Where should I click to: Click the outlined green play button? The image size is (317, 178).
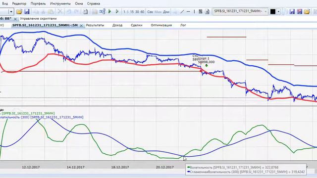click(117, 11)
